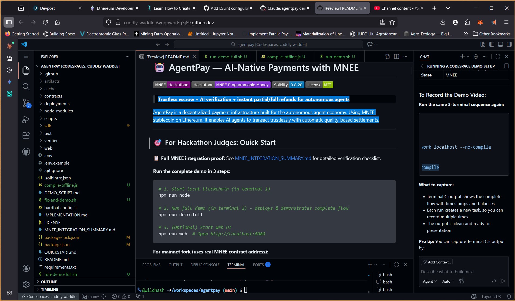Open the VS Code hamburger menu

click(26, 56)
